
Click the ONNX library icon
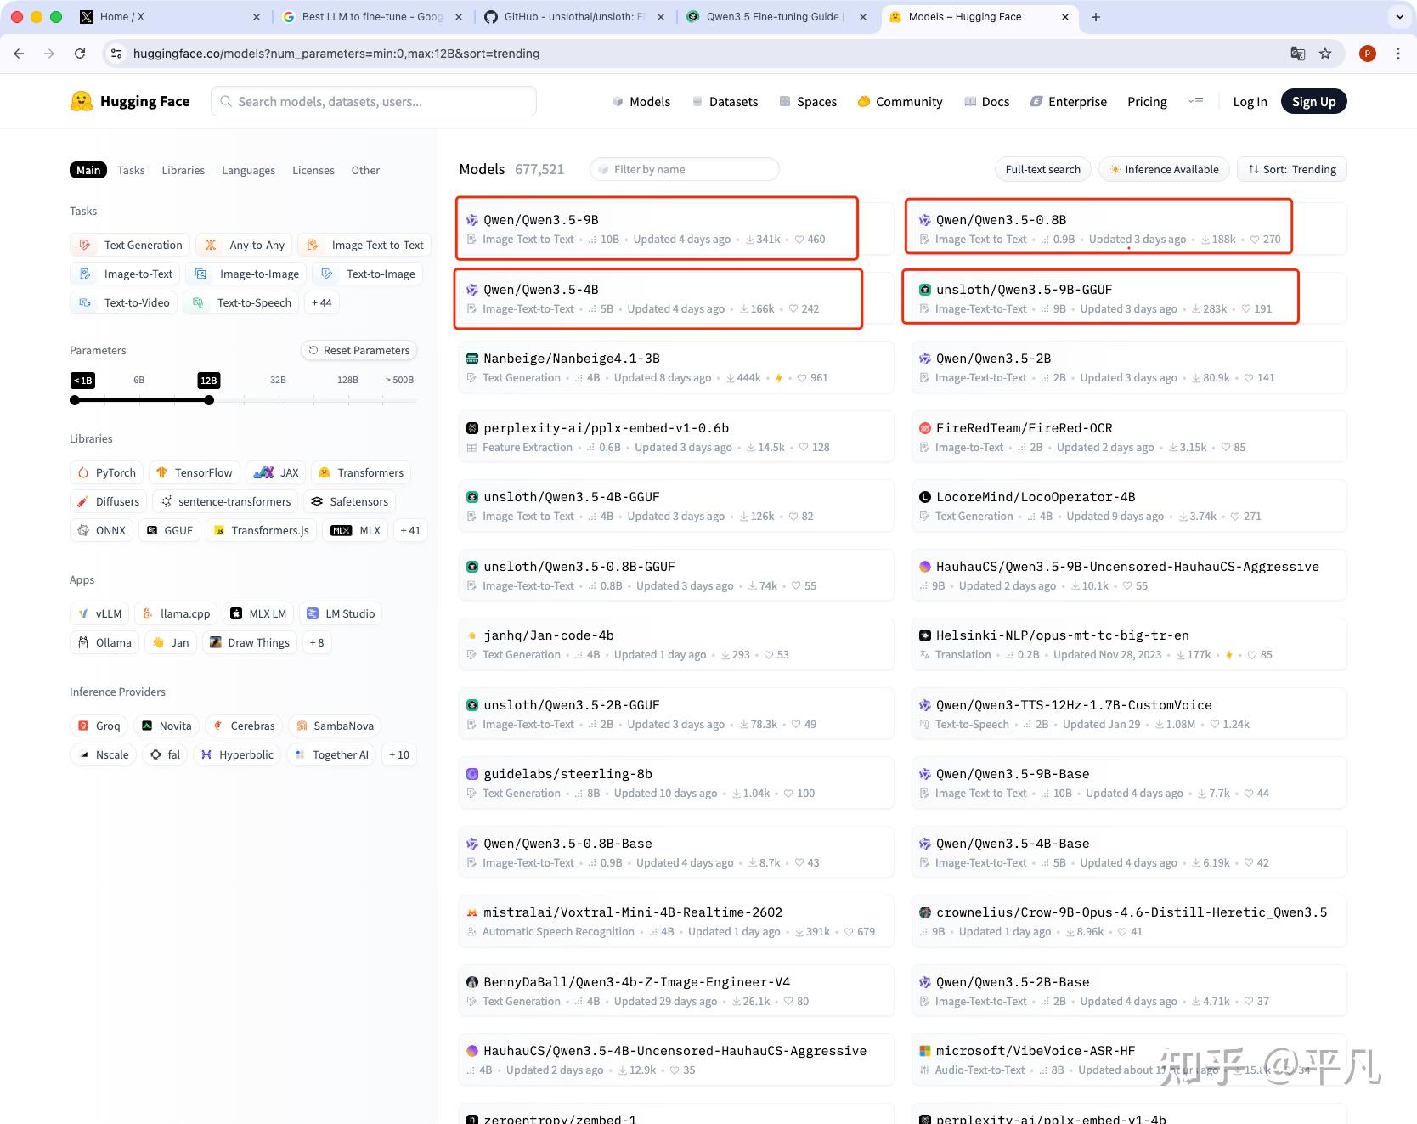(83, 530)
